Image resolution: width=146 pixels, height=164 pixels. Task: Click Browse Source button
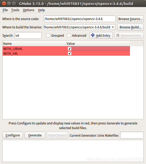[x=130, y=19]
